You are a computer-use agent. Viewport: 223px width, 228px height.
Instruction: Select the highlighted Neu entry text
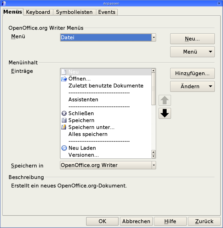74,72
